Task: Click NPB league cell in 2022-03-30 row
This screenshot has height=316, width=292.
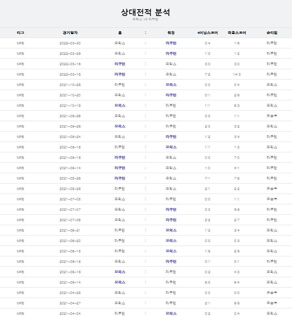Action: pos(20,43)
